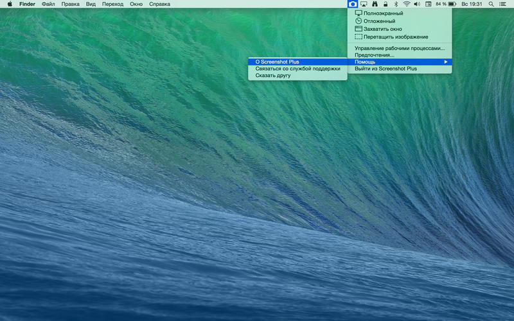Click the volume speaker icon
This screenshot has width=514, height=321.
point(417,4)
